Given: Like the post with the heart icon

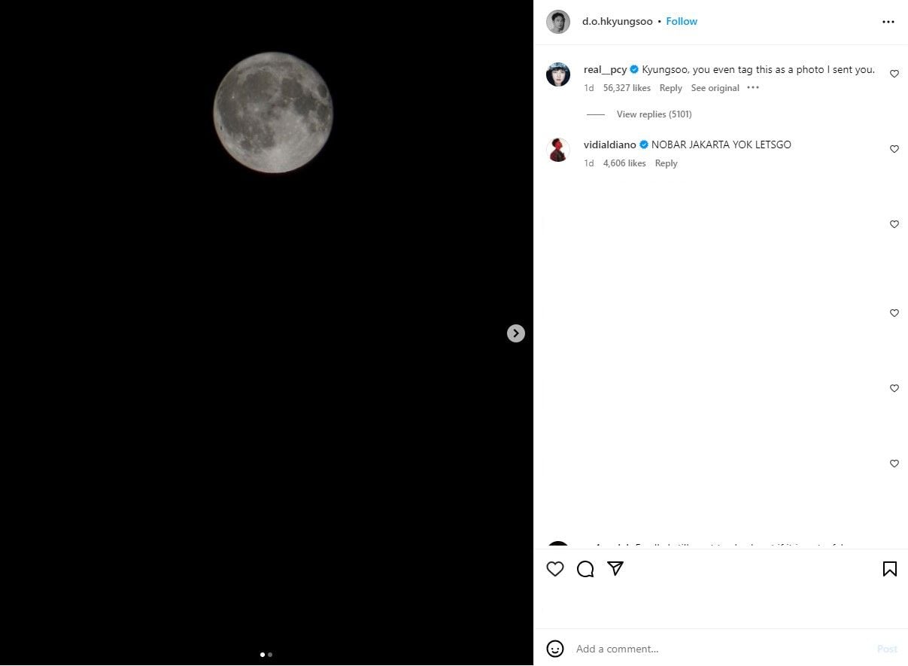Looking at the screenshot, I should pos(555,570).
